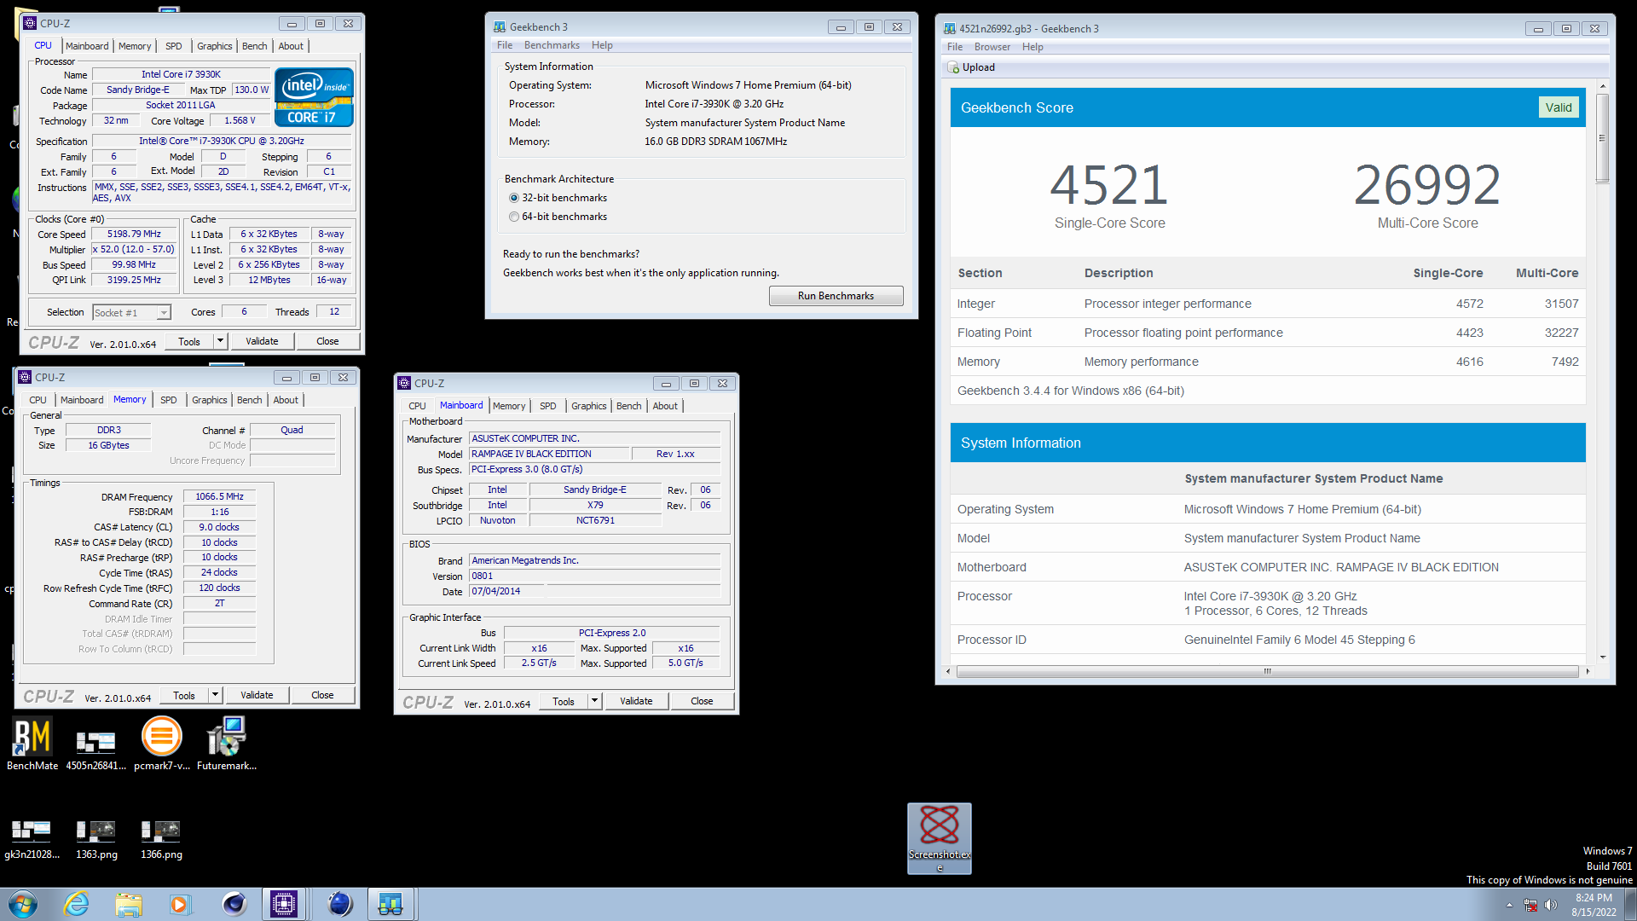Open the Browser menu in Geekbench result window
This screenshot has width=1637, height=921.
click(992, 47)
